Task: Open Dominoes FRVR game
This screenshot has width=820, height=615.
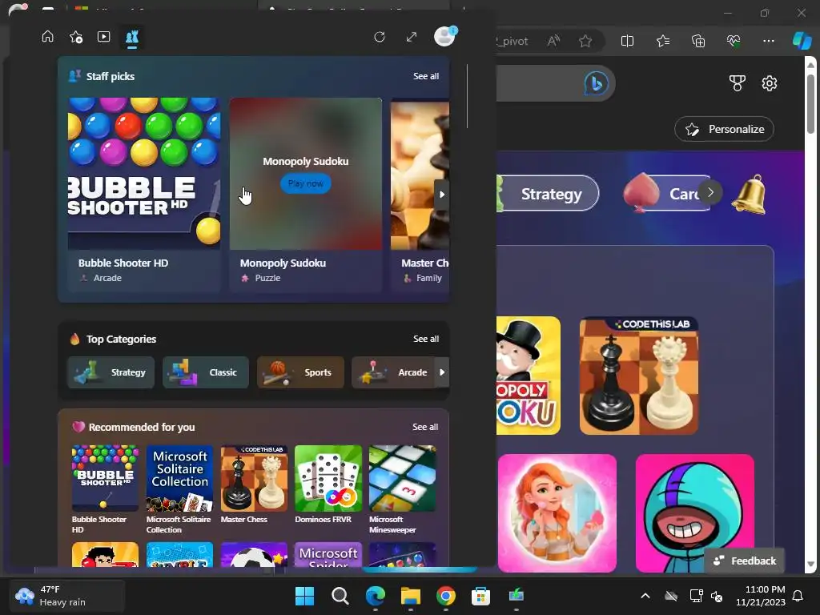Action: pos(328,484)
